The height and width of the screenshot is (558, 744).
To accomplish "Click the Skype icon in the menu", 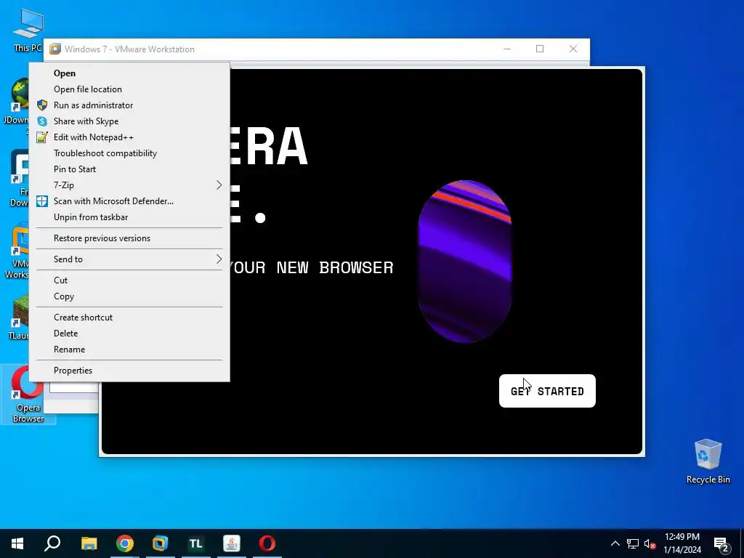I will point(42,121).
